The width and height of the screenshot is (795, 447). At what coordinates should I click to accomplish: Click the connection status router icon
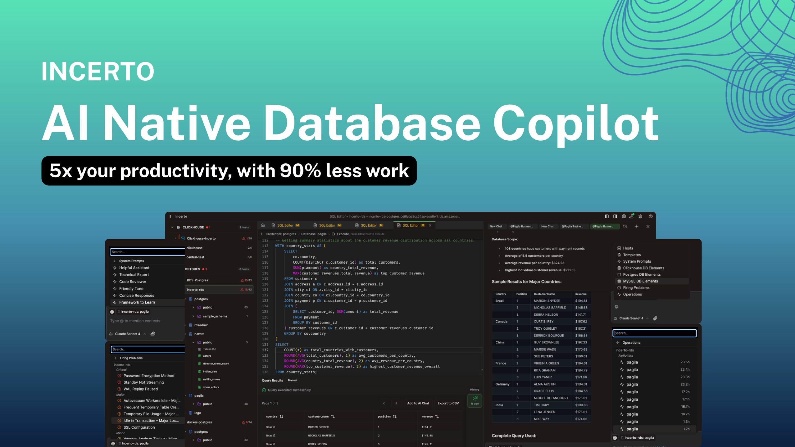coord(632,216)
